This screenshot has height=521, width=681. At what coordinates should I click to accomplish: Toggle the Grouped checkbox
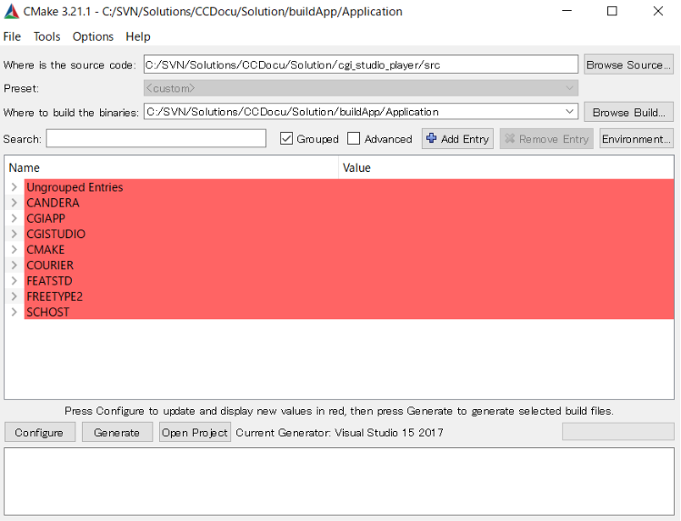286,139
